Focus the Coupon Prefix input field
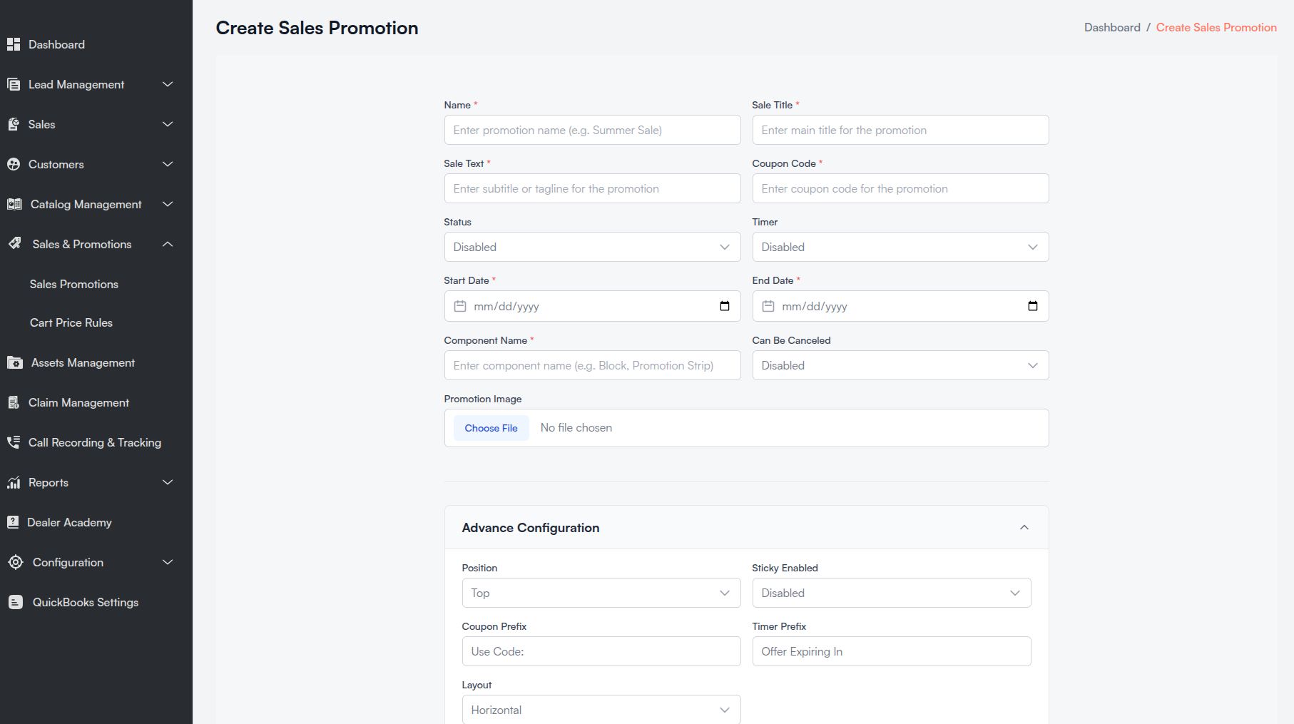This screenshot has width=1294, height=724. tap(601, 651)
